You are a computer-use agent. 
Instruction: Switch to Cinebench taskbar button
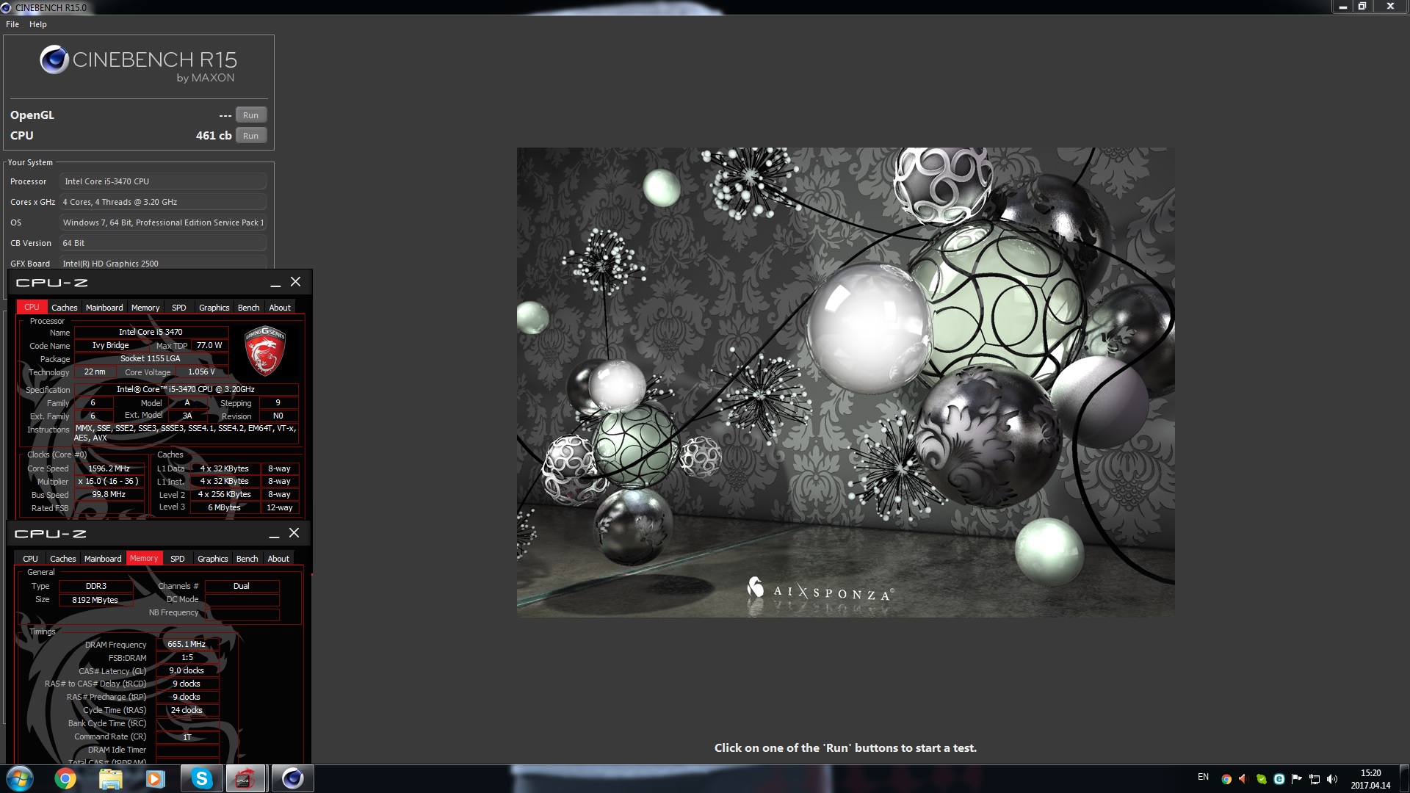tap(293, 778)
